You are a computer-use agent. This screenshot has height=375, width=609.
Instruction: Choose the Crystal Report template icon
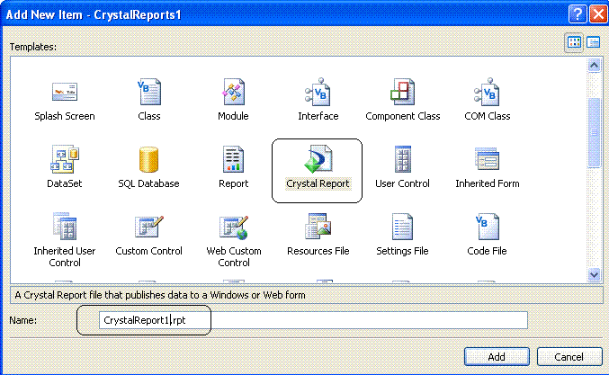[x=318, y=159]
